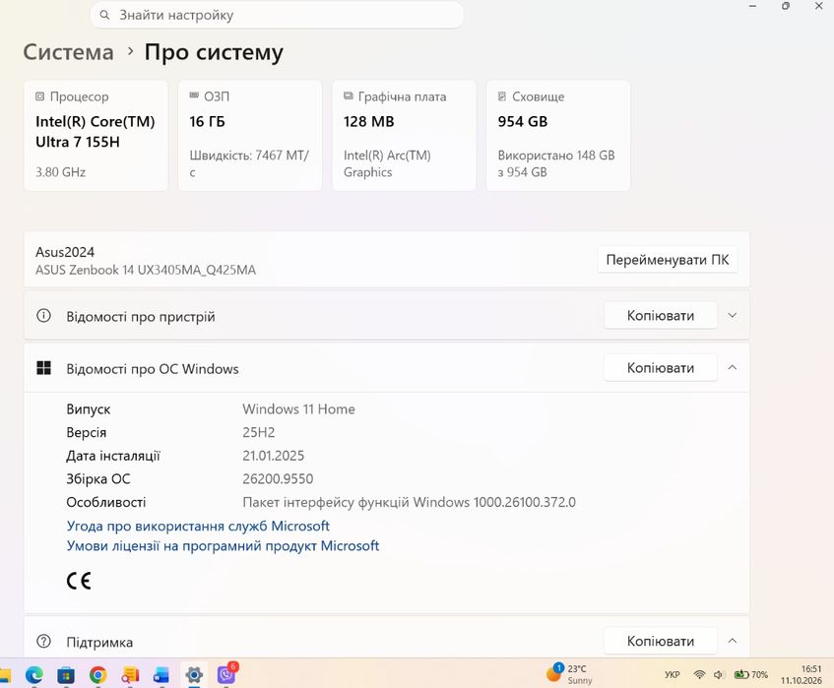Click the Settings gear taskbar icon
Viewport: 834px width, 688px height.
(194, 674)
